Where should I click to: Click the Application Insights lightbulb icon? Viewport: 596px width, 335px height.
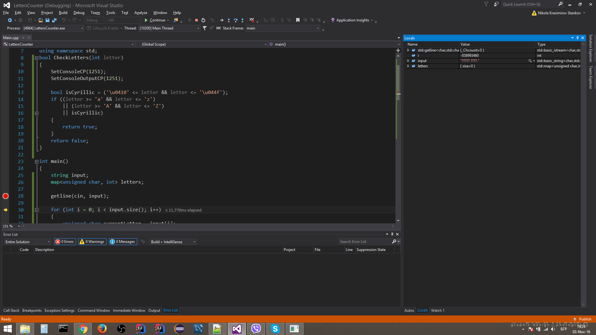point(333,20)
